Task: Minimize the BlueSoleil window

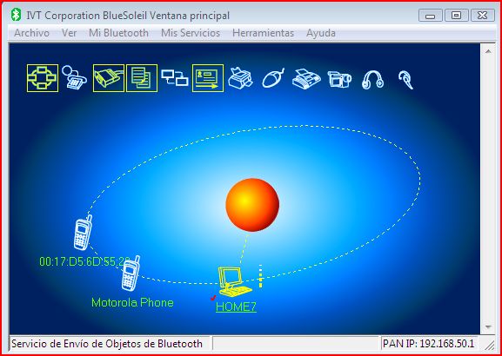Action: point(431,16)
